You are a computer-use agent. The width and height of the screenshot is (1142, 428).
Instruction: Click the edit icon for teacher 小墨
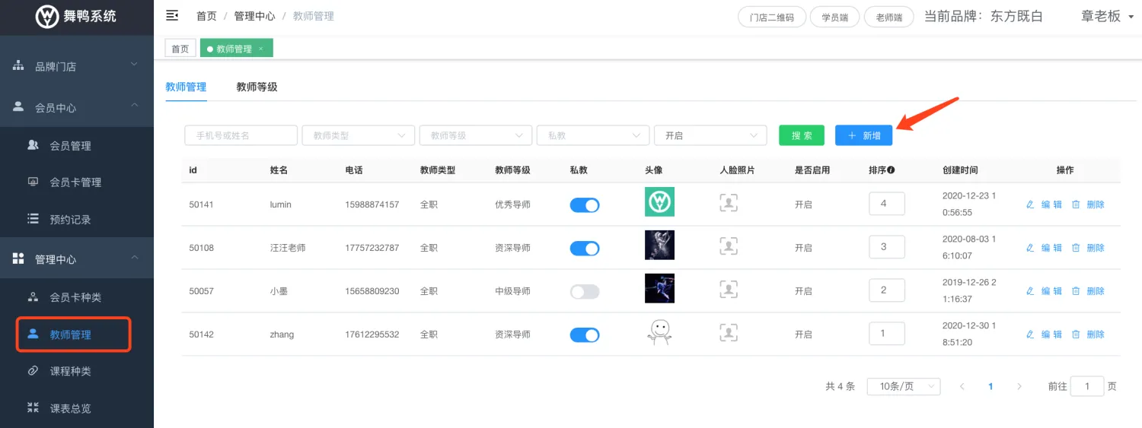click(x=1030, y=291)
